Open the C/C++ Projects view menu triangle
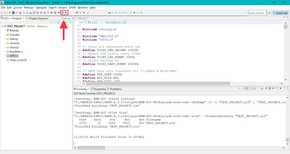Screen dimensions: 290x154 (x=71, y=22)
